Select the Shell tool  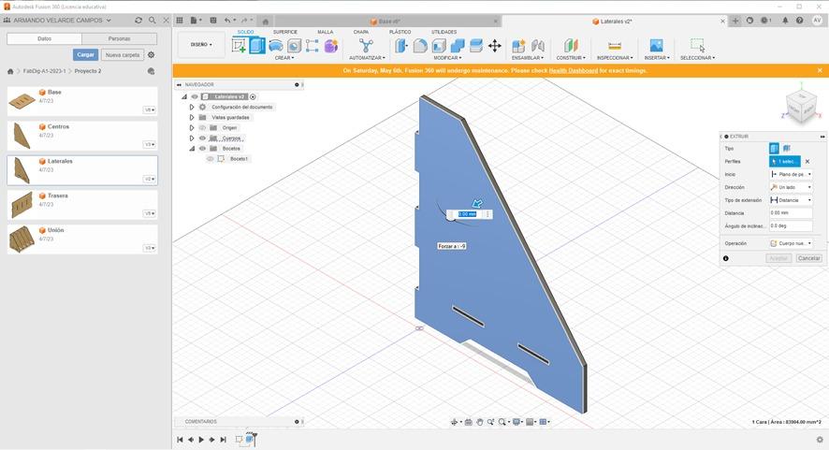coord(439,46)
